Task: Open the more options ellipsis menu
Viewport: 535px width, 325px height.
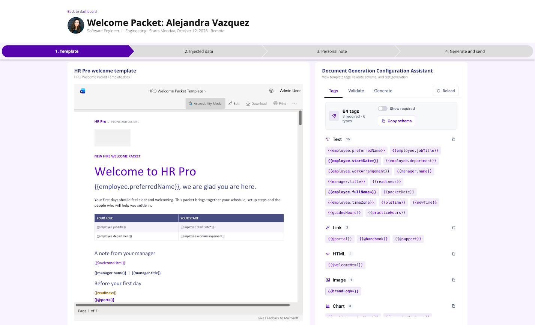Action: click(x=295, y=103)
